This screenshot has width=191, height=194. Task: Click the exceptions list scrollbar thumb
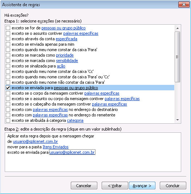click(178, 57)
